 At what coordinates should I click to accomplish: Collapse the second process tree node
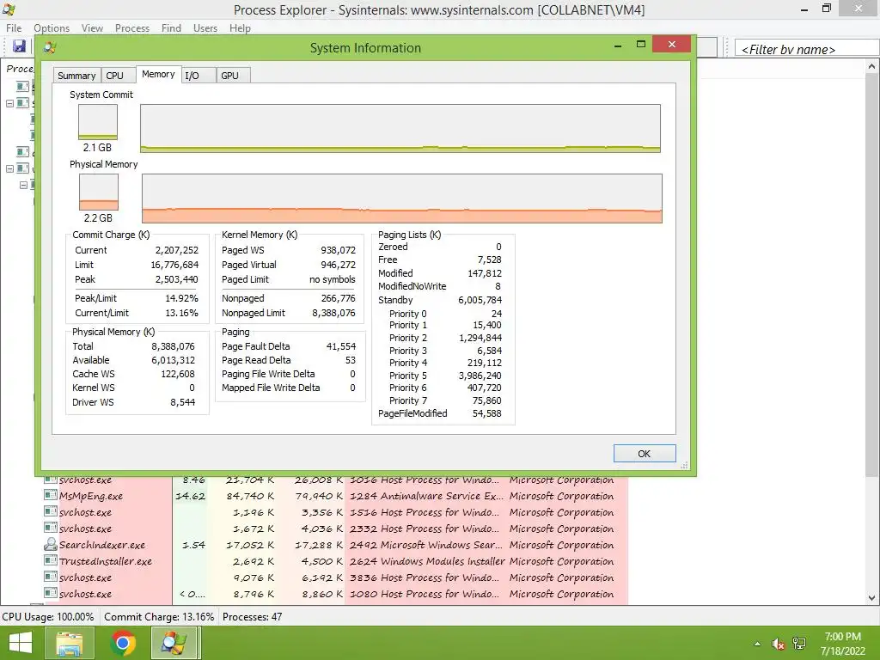9,168
